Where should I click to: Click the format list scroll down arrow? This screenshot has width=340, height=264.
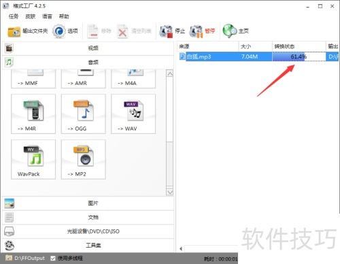click(170, 192)
